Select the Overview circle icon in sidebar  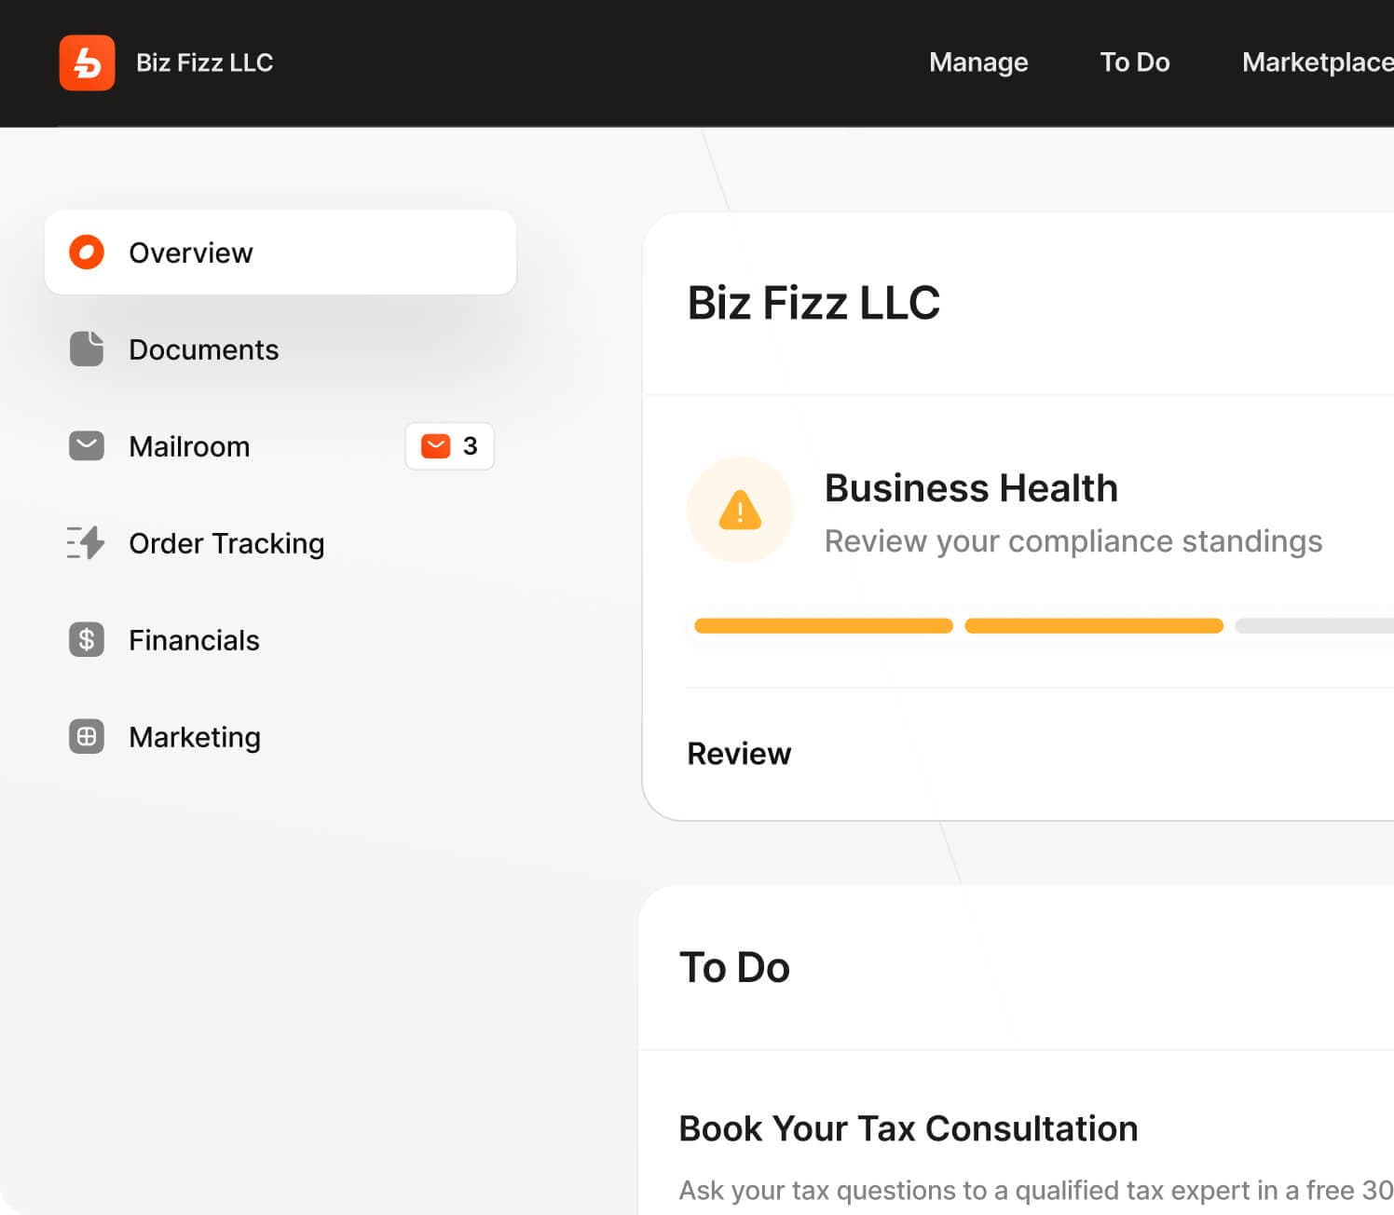point(87,253)
